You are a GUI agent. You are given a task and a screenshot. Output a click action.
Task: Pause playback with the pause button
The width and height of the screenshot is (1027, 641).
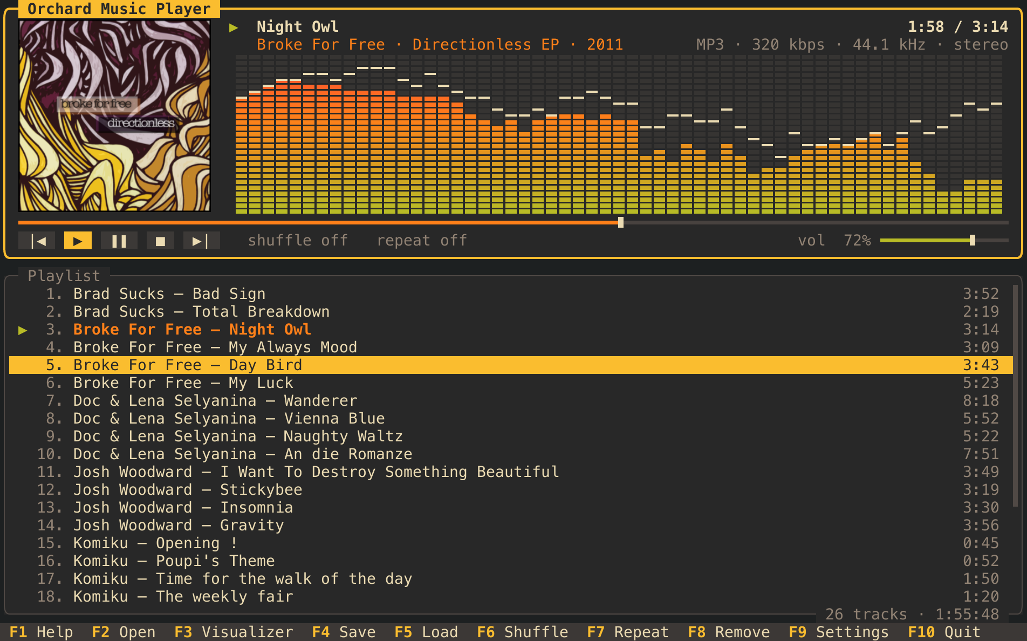(x=119, y=241)
